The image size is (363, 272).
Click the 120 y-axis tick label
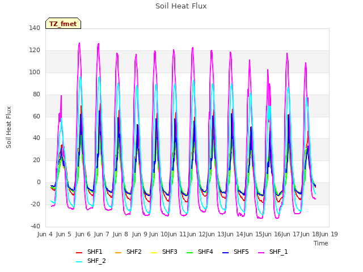pyautogui.click(x=35, y=50)
